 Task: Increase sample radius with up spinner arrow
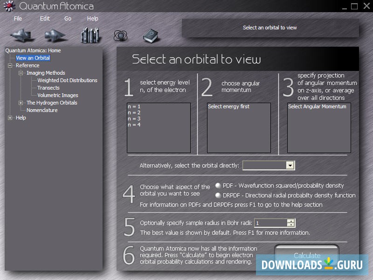[x=290, y=221]
